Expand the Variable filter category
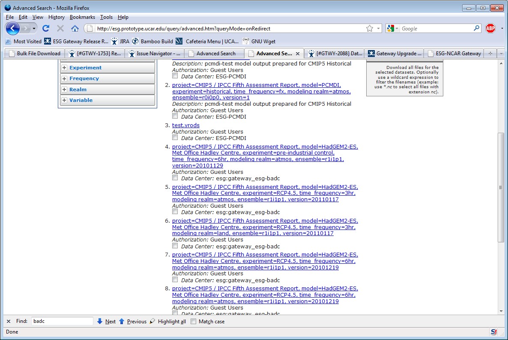The width and height of the screenshot is (508, 340). point(65,100)
